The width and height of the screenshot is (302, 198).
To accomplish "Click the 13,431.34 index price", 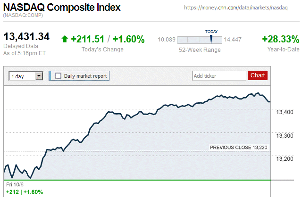I will click(26, 37).
